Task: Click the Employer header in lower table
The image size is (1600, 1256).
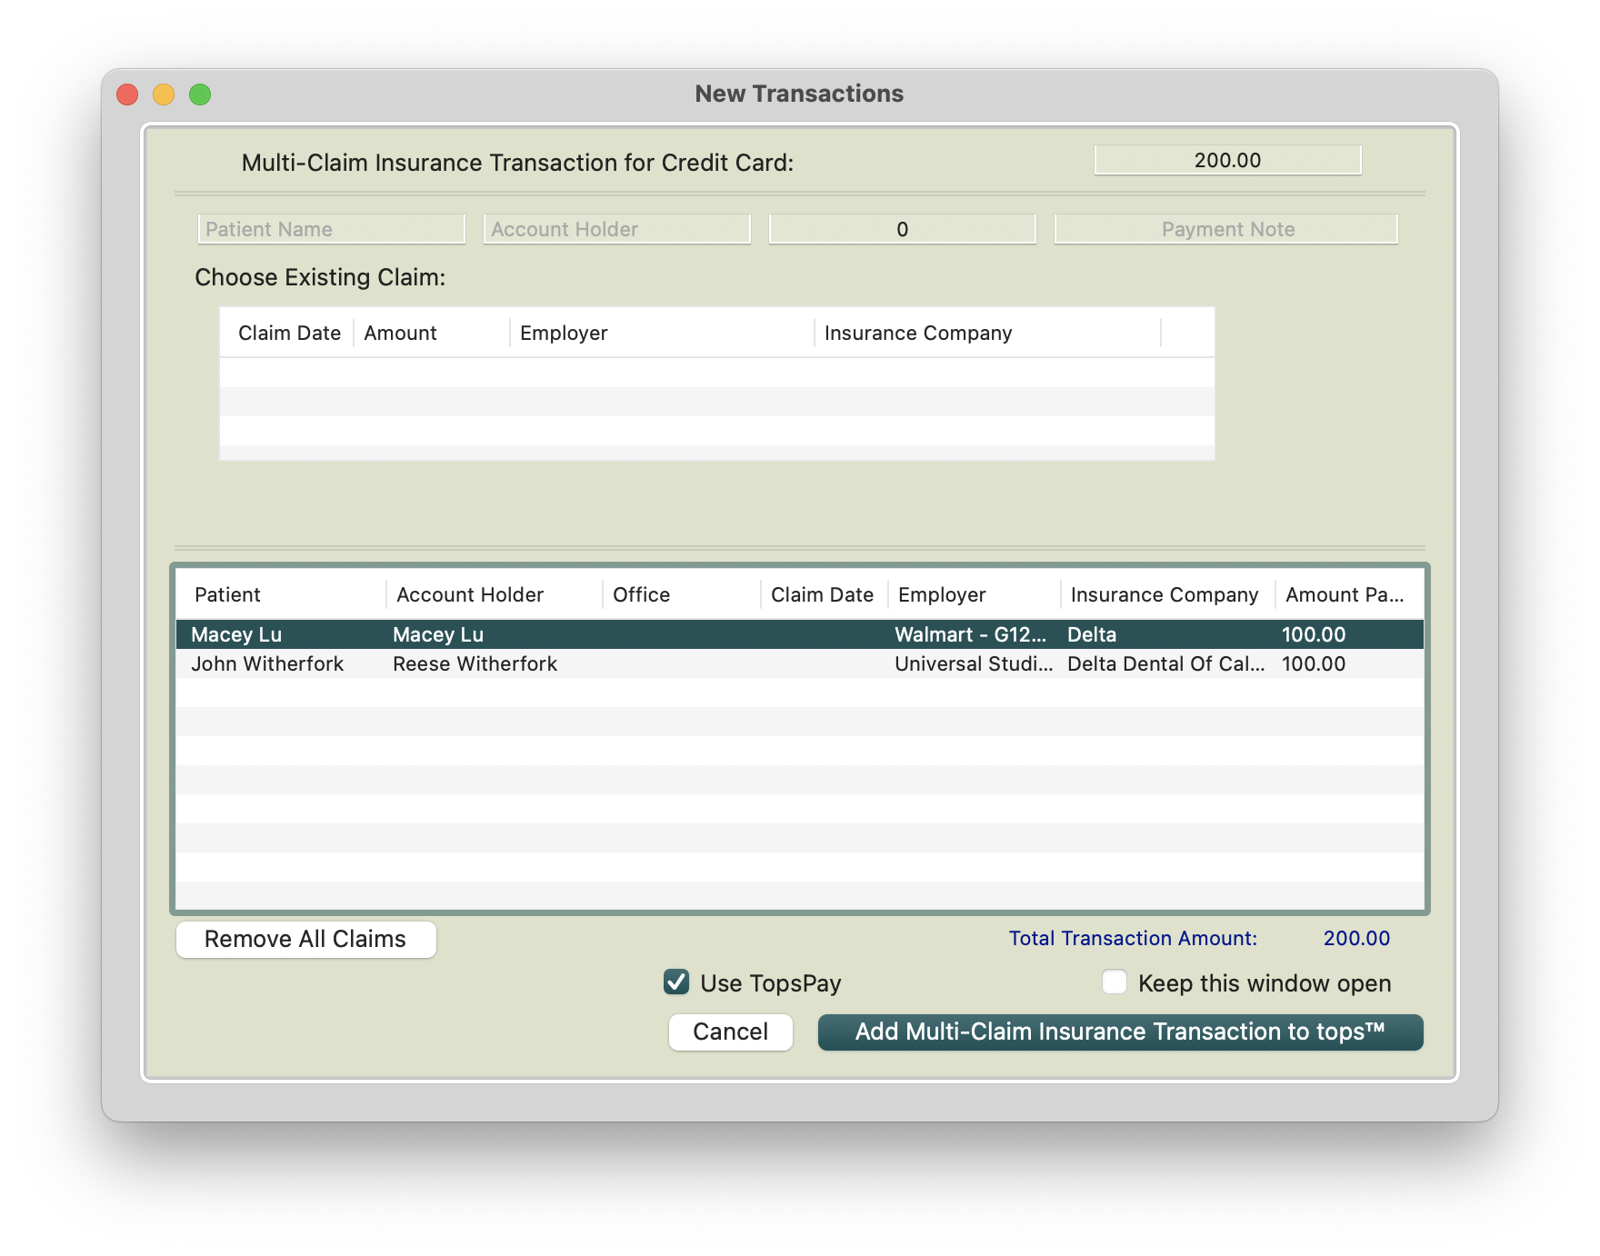Action: click(x=975, y=594)
